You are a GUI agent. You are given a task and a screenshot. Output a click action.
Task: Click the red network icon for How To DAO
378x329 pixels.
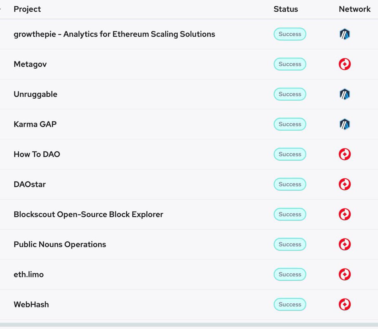point(345,154)
